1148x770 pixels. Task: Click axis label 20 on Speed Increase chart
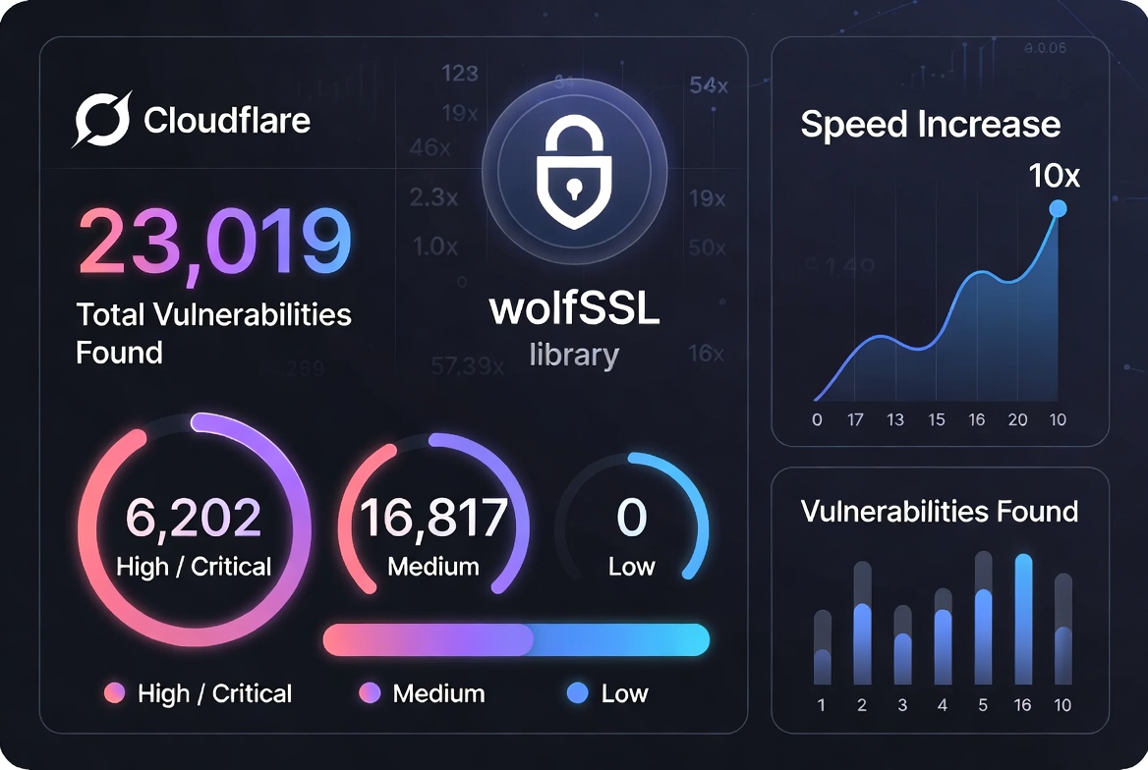[x=1017, y=420]
